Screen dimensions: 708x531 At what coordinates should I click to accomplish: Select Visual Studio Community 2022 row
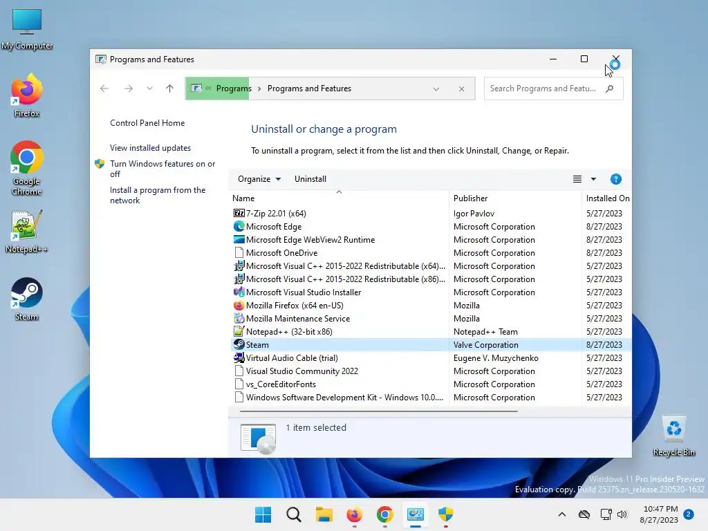click(430, 371)
